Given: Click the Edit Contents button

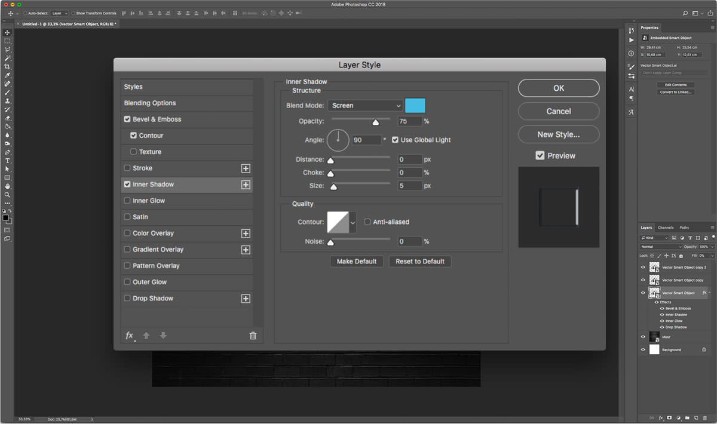Looking at the screenshot, I should click(676, 85).
